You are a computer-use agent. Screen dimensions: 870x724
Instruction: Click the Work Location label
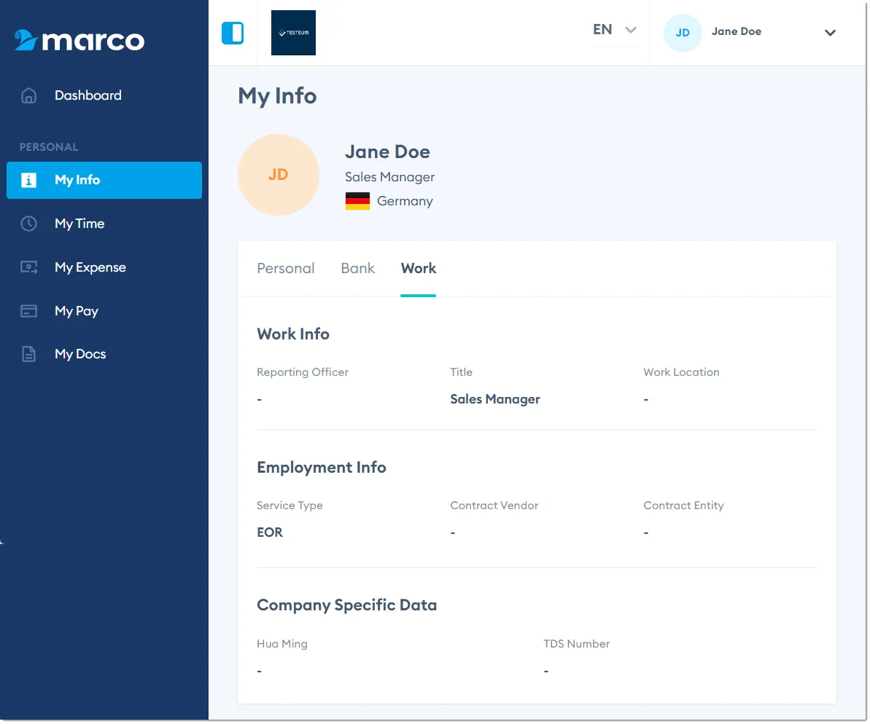[681, 372]
